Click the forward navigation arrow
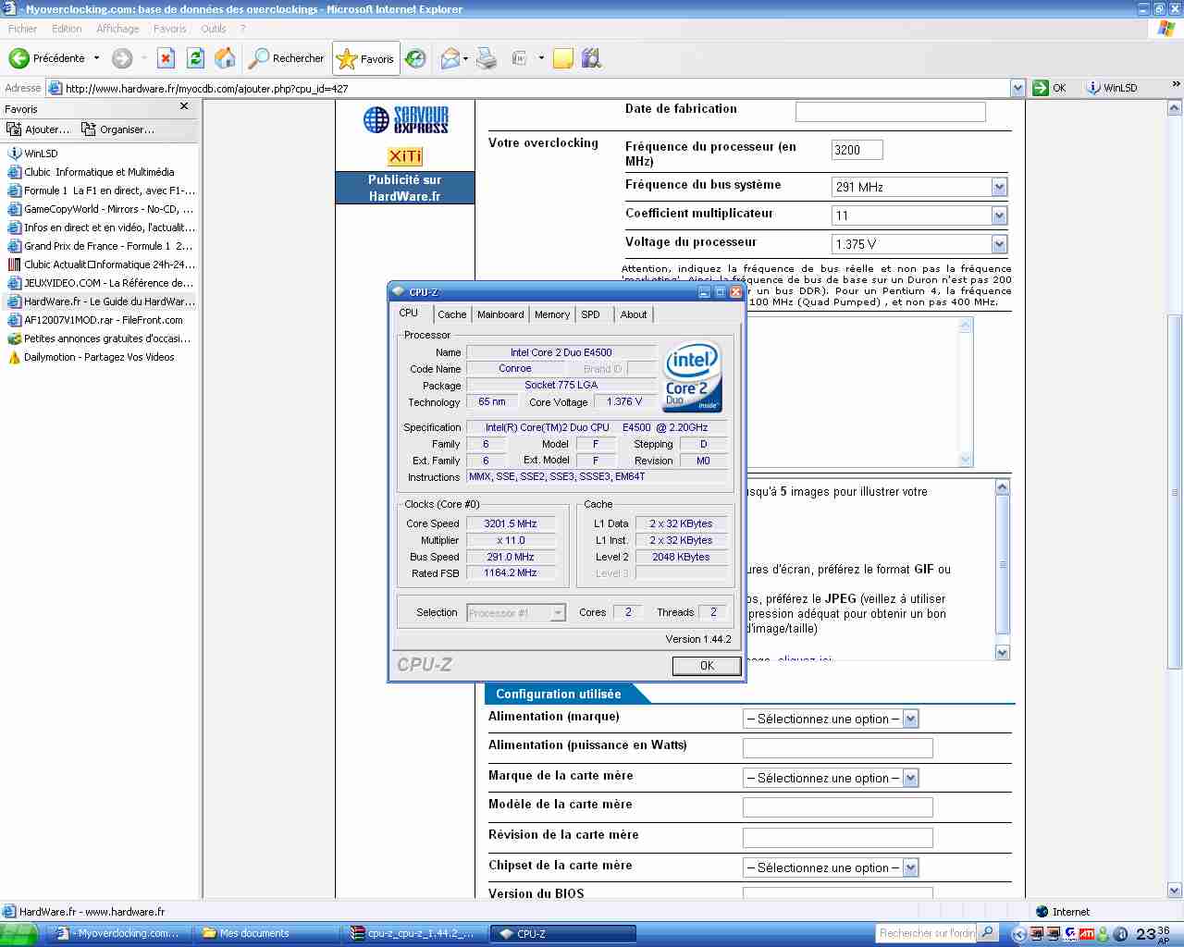This screenshot has height=947, width=1184. click(122, 58)
